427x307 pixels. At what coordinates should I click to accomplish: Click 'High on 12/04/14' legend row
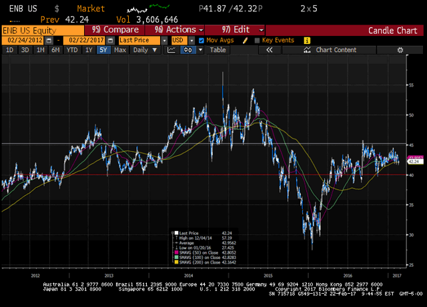[205, 238]
